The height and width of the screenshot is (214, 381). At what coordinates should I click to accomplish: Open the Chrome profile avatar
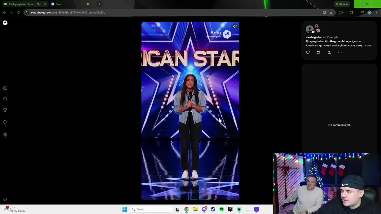369,12
